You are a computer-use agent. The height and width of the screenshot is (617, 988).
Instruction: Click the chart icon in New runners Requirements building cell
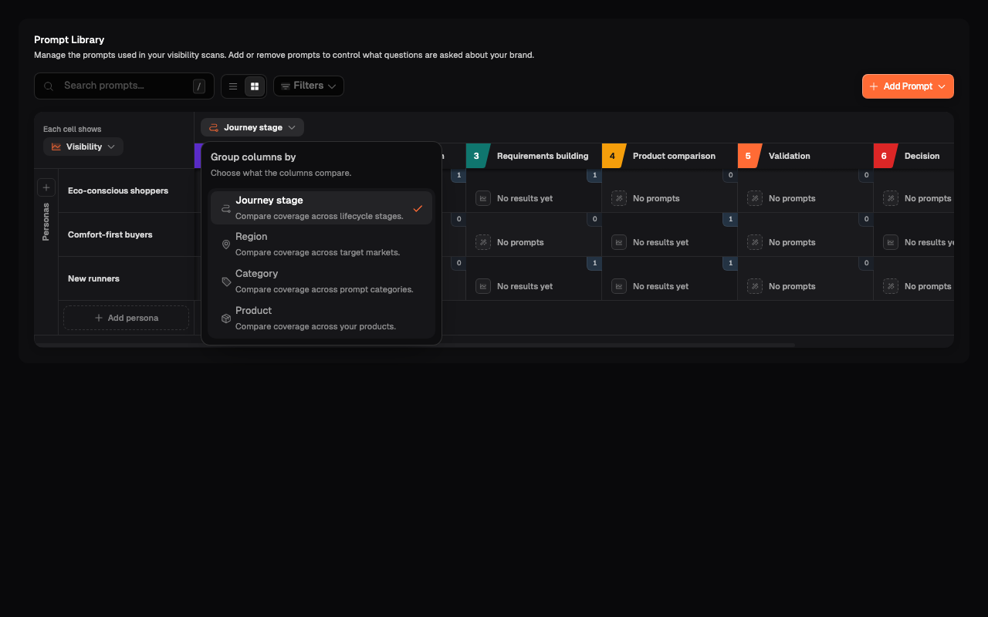click(x=483, y=286)
